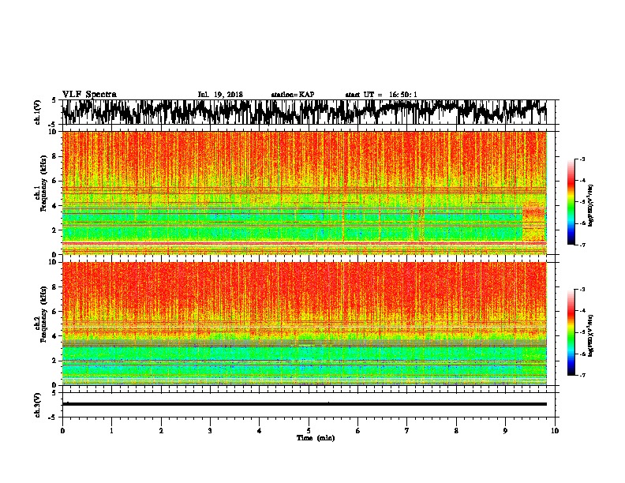Image resolution: width=625 pixels, height=483 pixels.
Task: Click the "ch.3(V)" axis label
Action: (x=37, y=405)
